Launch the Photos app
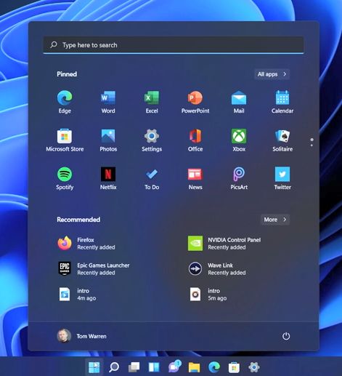The width and height of the screenshot is (342, 376). click(108, 140)
